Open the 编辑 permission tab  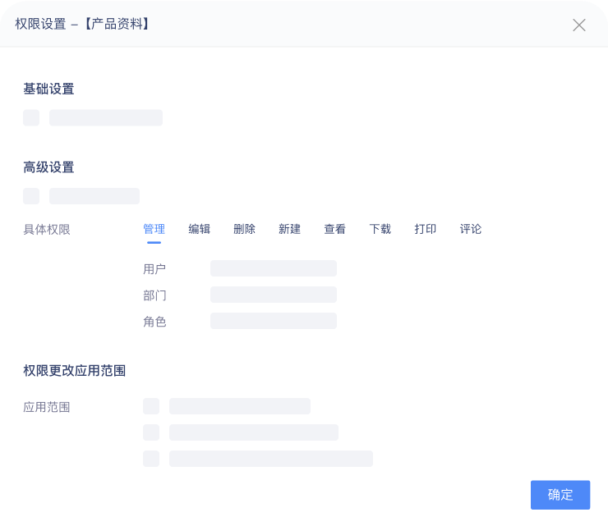200,229
